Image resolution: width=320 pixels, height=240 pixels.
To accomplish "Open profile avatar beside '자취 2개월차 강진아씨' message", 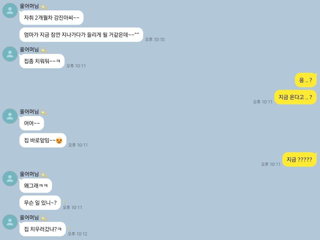I will [x=10, y=11].
